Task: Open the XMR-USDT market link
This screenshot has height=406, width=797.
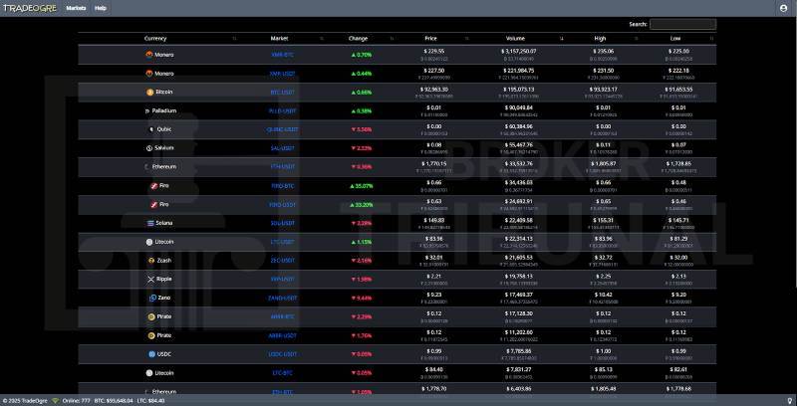Action: pos(283,73)
